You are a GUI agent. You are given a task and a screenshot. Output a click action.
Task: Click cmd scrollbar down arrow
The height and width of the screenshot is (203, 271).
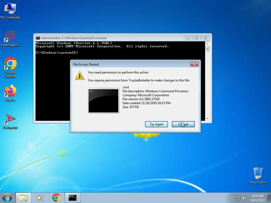207,119
